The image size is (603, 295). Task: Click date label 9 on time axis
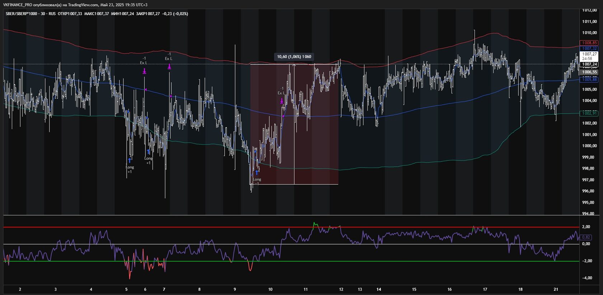click(x=235, y=289)
